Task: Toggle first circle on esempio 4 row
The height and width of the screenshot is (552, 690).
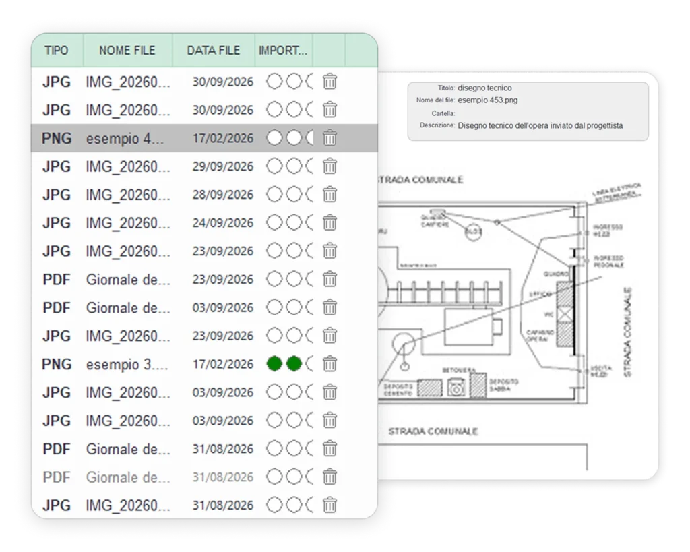Action: coord(274,137)
